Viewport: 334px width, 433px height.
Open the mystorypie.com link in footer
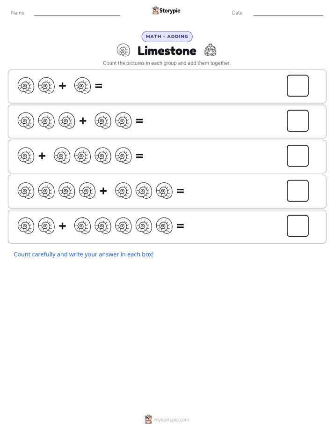tap(171, 420)
